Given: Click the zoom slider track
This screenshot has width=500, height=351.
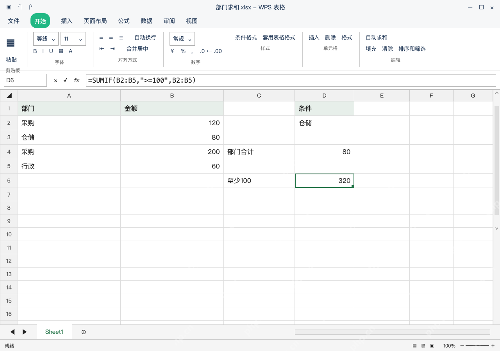Looking at the screenshot, I should click(x=477, y=346).
